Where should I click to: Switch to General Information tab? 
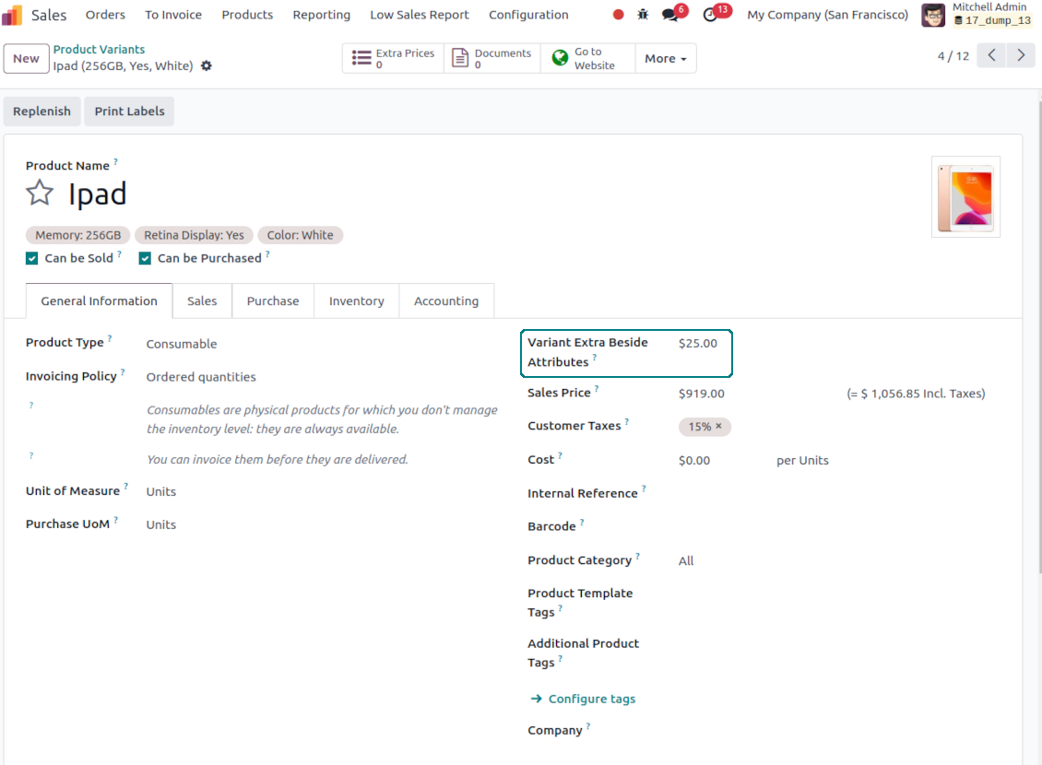[99, 300]
